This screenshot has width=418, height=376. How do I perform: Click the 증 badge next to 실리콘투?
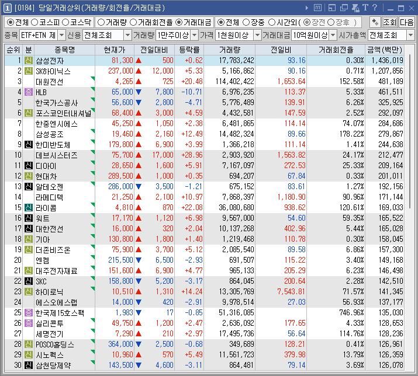coord(29,323)
